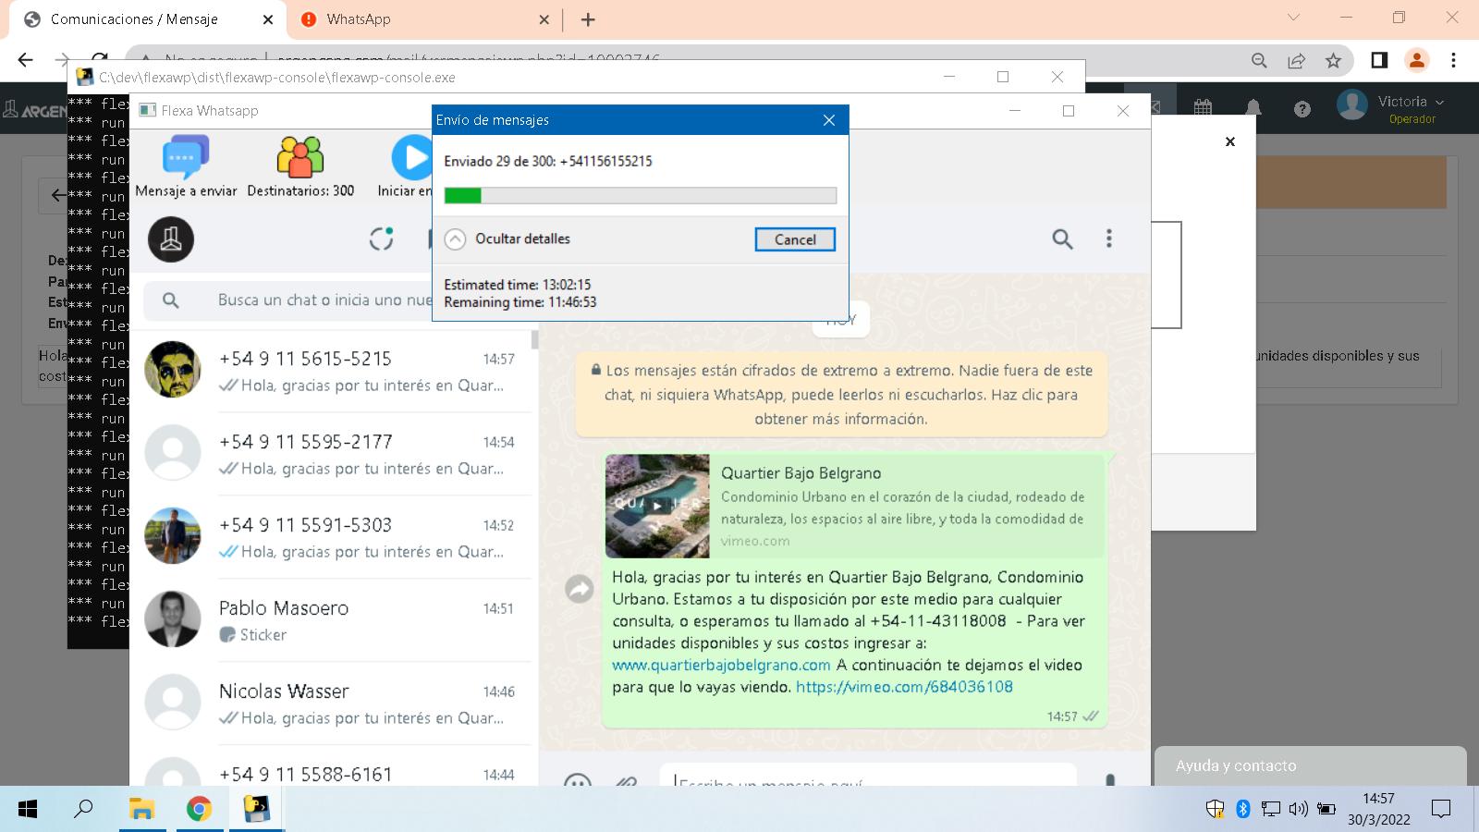Viewport: 1479px width, 832px height.
Task: Click the Iniciar envío play icon
Action: pyautogui.click(x=412, y=157)
